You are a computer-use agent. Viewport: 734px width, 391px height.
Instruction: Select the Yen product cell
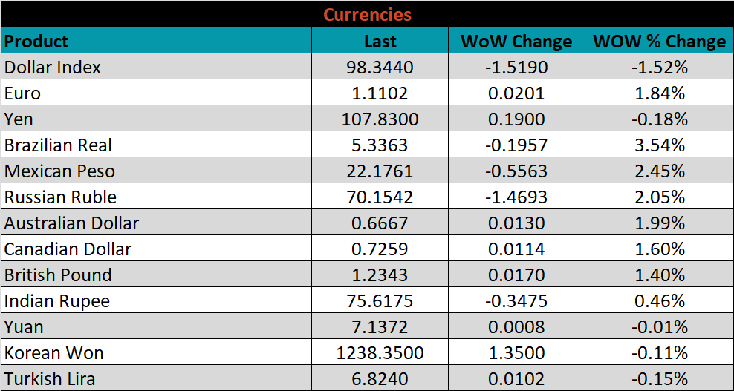click(19, 119)
